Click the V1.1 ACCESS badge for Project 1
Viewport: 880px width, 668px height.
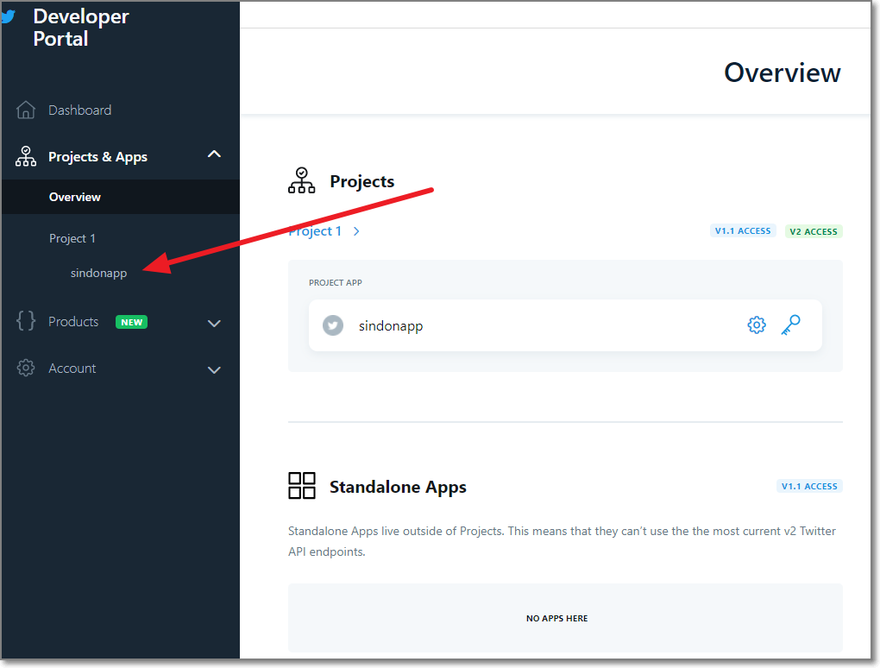[743, 230]
